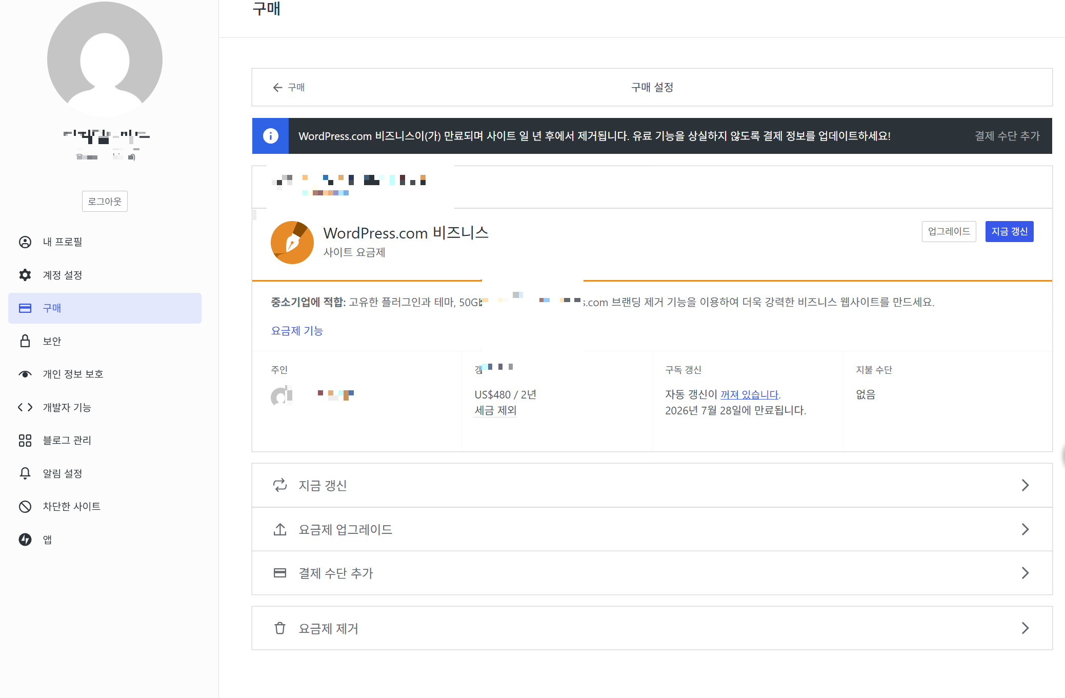Open 알림 설정 with the bell icon

click(x=25, y=473)
